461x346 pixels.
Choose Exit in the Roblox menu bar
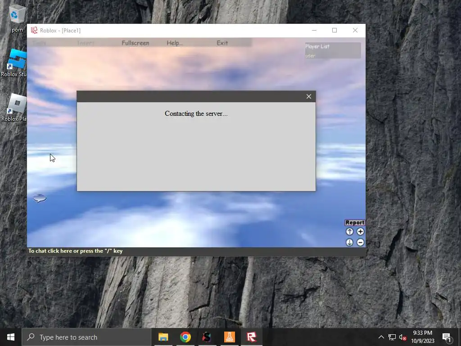pos(222,43)
